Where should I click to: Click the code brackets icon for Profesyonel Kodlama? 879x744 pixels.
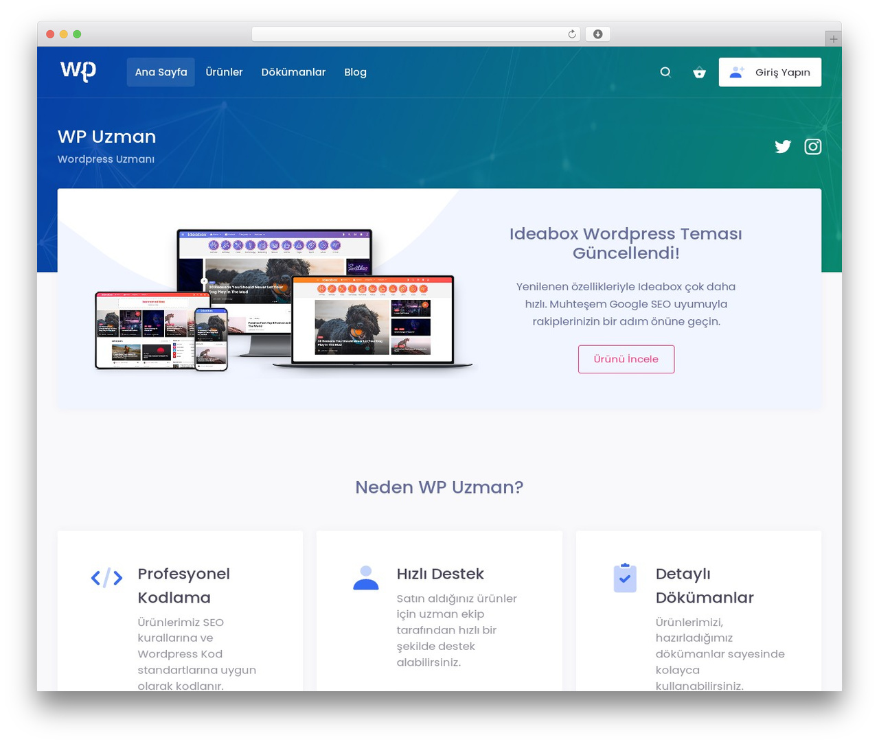coord(106,578)
